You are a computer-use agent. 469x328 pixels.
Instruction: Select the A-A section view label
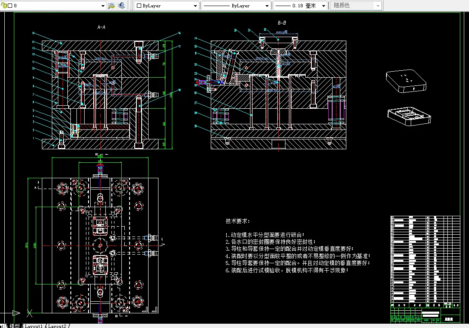point(101,27)
